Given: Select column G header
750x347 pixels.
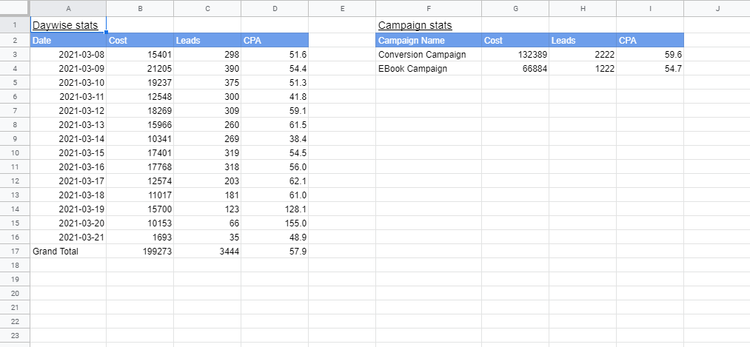Looking at the screenshot, I should pyautogui.click(x=515, y=8).
